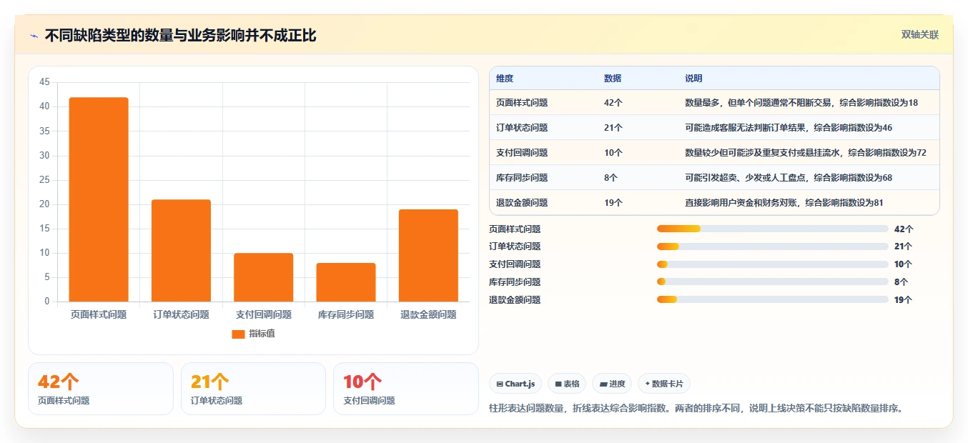The image size is (968, 443).
Task: Click description mentioning 综合影响指数设为72
Action: pos(806,153)
